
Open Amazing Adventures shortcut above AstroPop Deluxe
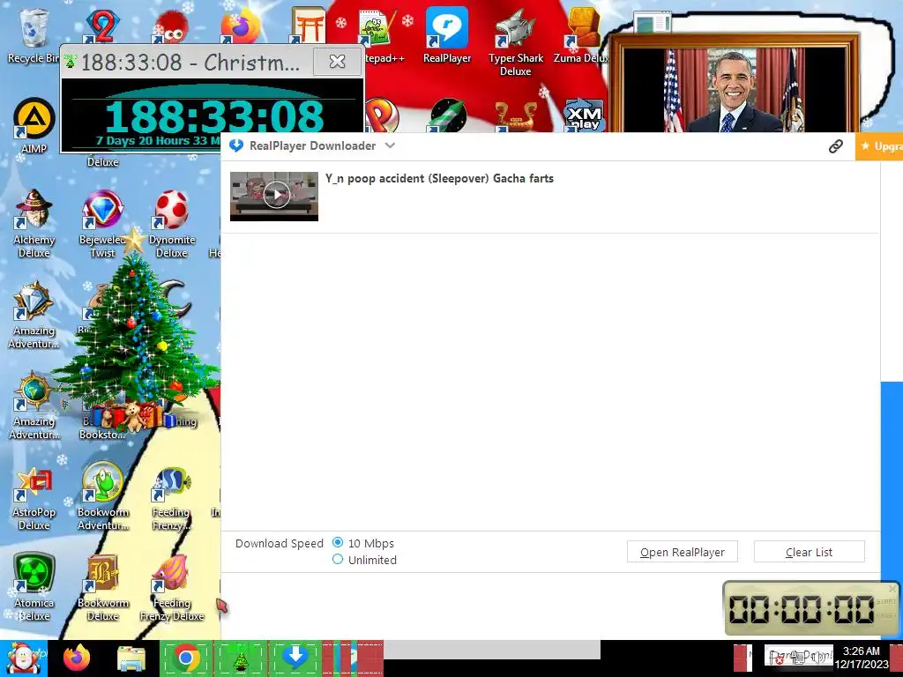34,405
